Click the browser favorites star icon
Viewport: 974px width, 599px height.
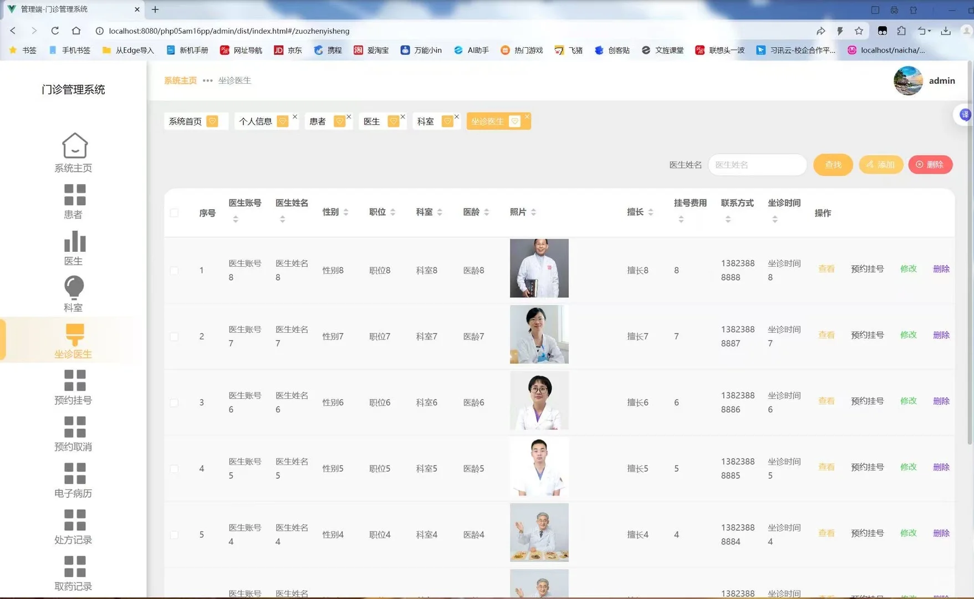pos(860,31)
